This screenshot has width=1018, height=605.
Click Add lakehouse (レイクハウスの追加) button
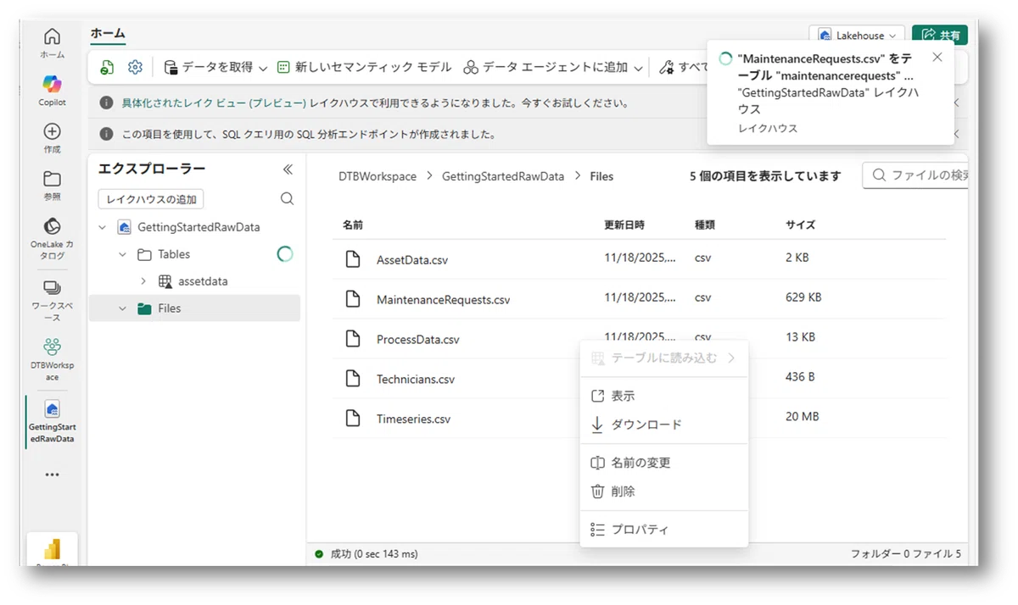(151, 199)
